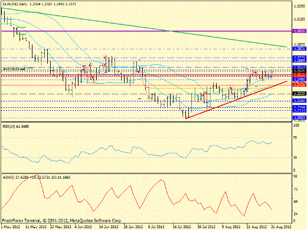Screen dimensions: 307x230
Task: Click the 23 May 2012 date label
Action: click(60, 227)
